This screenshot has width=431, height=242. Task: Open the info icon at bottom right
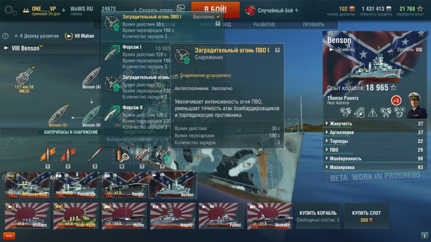[x=424, y=236]
